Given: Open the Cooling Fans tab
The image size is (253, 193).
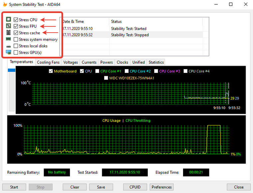Looking at the screenshot, I should coord(48,62).
